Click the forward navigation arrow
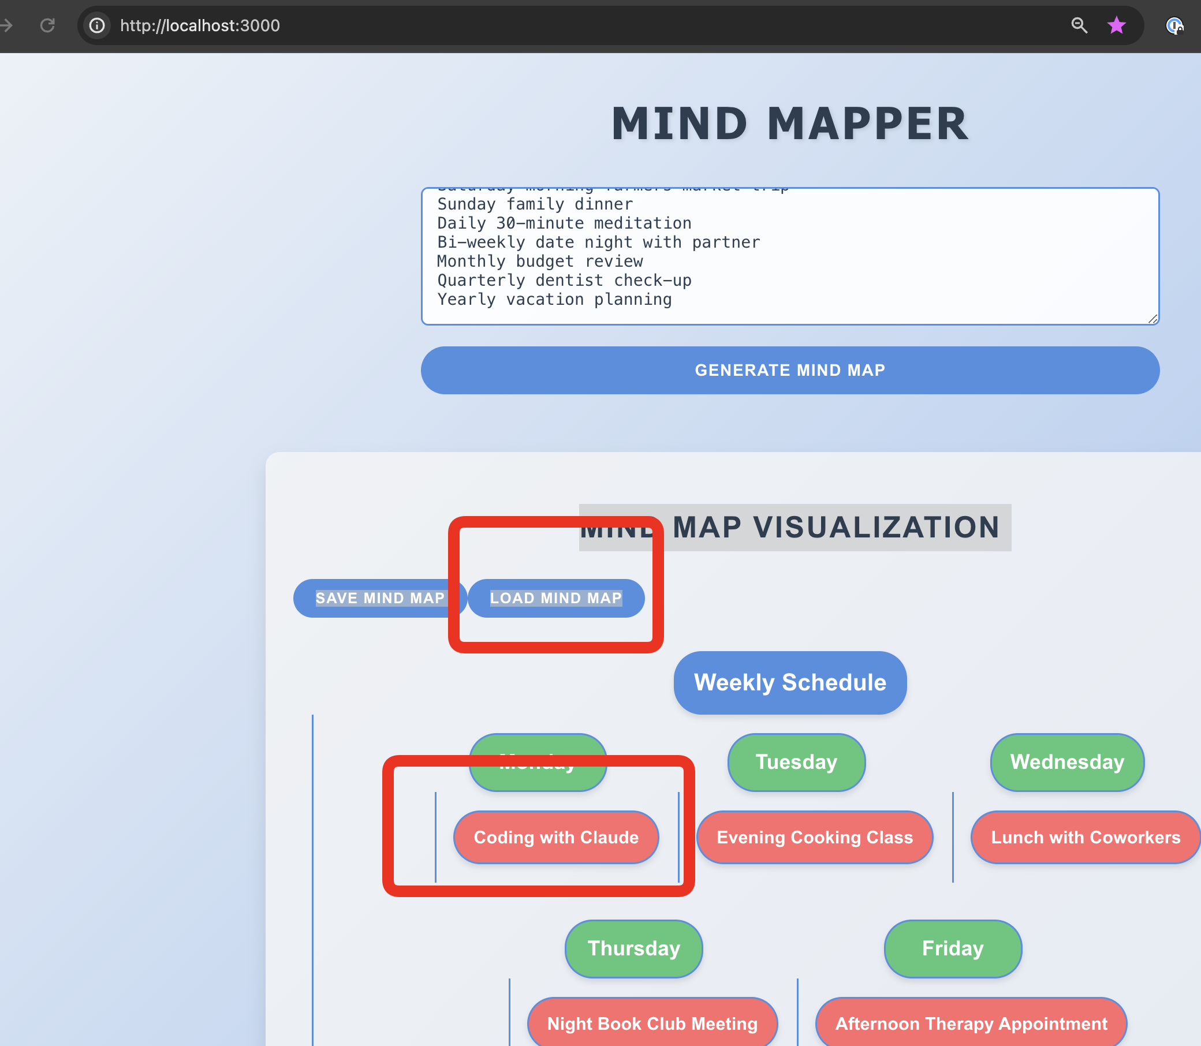Viewport: 1201px width, 1046px height. pyautogui.click(x=7, y=25)
